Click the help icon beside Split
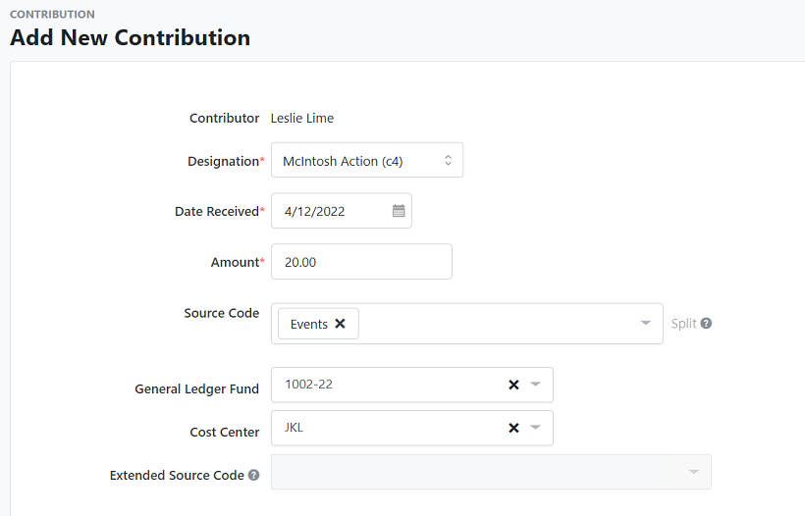 coord(706,324)
